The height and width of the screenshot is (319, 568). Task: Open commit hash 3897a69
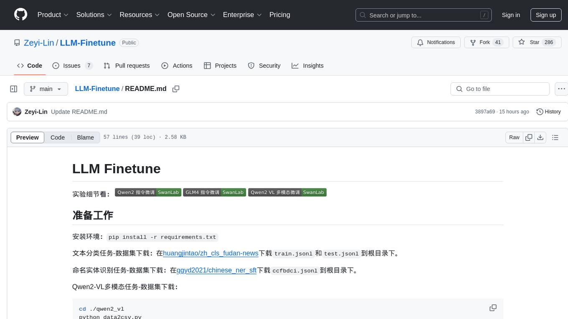[x=485, y=111]
